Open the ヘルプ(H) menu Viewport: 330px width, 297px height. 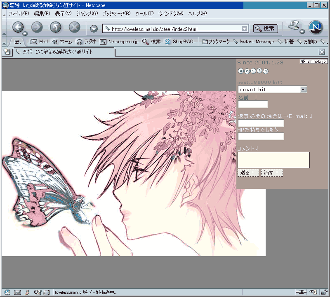(198, 14)
